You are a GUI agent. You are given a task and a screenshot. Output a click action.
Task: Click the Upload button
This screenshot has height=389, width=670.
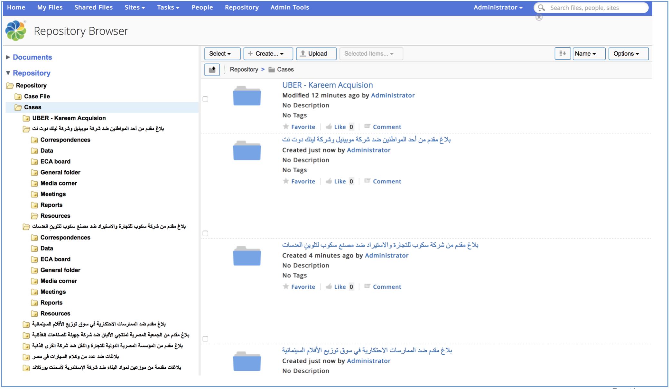click(x=316, y=54)
